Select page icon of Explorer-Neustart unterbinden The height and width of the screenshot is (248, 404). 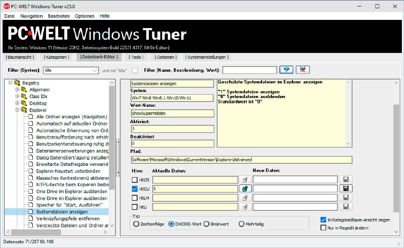coord(31,171)
